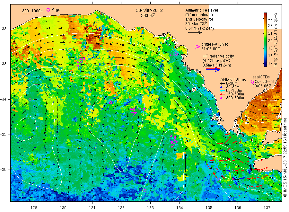Click the magenta drifter cluster near 133.8E 35.2S
This screenshot has height=212, width=289.
pos(174,141)
